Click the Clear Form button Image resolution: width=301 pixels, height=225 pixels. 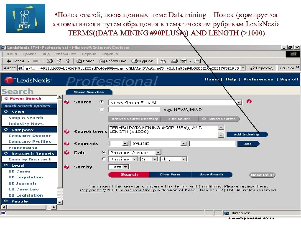pyautogui.click(x=170, y=175)
